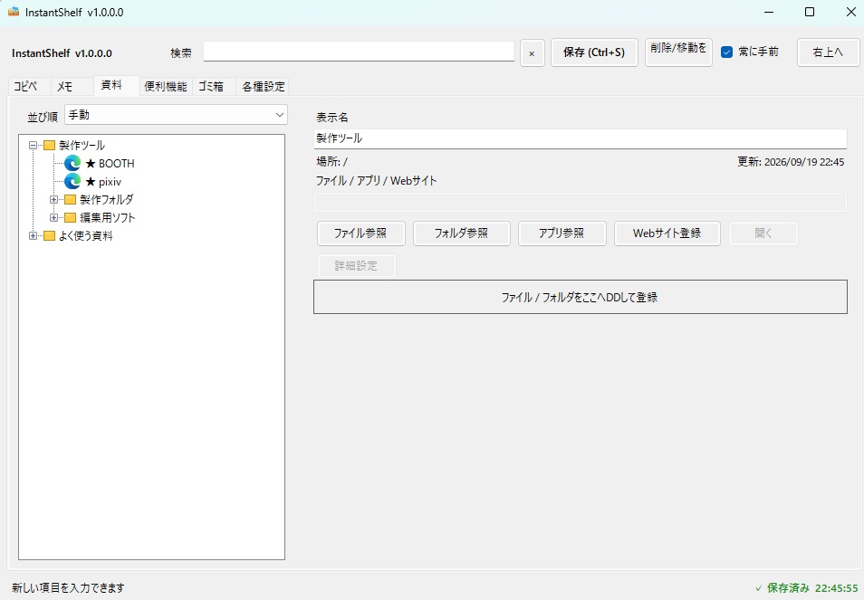This screenshot has width=864, height=600.
Task: Click the ファイル参照 button
Action: pyautogui.click(x=361, y=233)
